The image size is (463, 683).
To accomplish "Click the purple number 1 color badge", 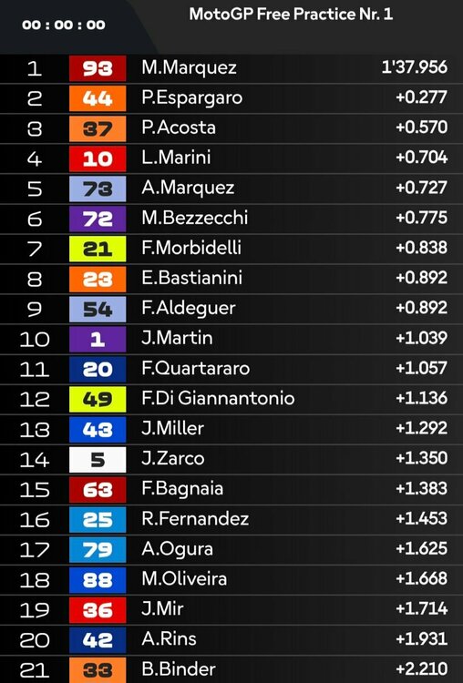I will click(98, 340).
